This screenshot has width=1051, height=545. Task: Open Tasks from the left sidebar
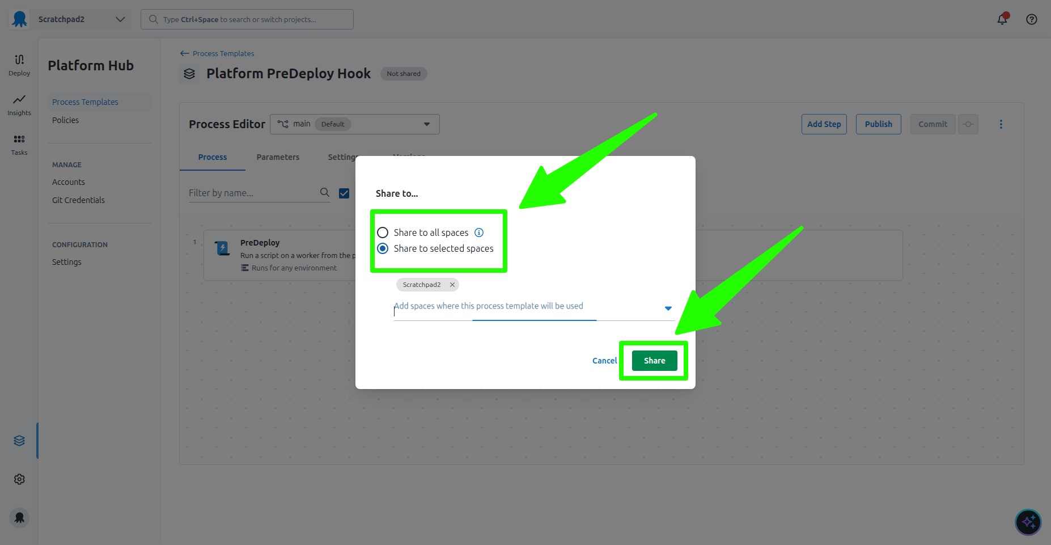19,143
